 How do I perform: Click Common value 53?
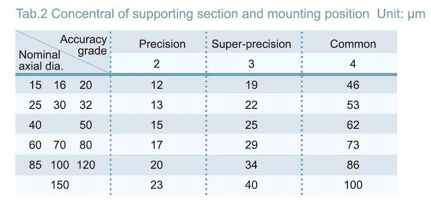[353, 105]
